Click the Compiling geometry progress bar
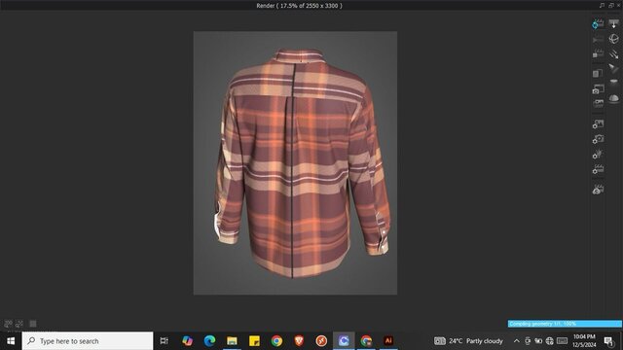Viewport: 623px width, 350px height. (x=565, y=324)
